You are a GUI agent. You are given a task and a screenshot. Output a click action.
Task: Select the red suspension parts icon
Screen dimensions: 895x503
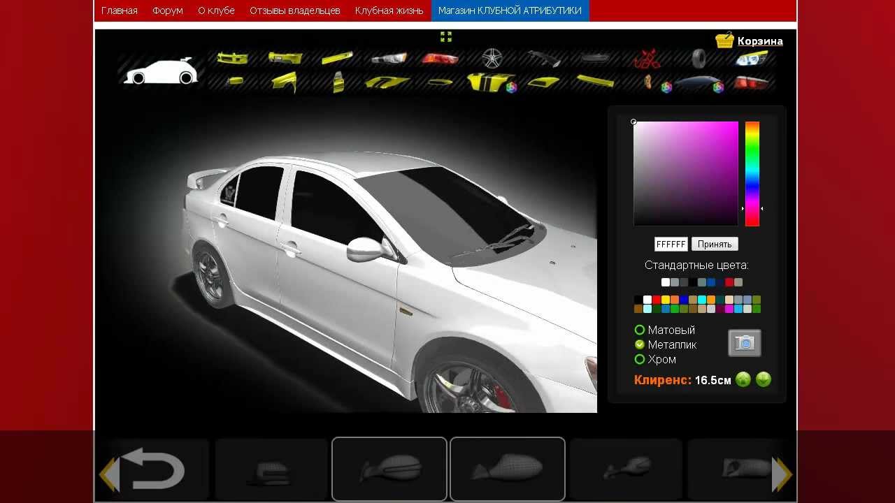[647, 59]
